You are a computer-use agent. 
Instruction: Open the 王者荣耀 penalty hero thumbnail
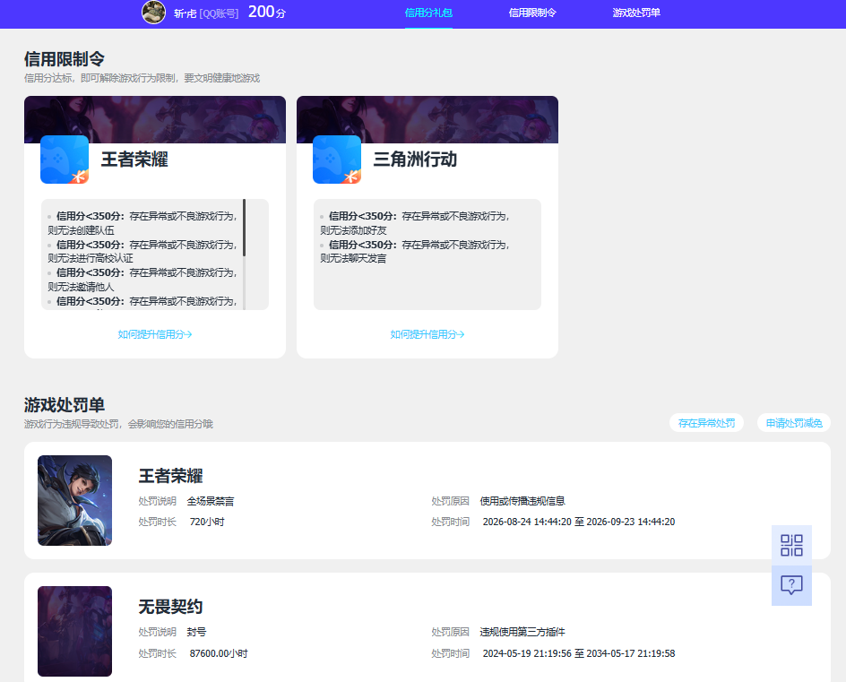point(75,501)
